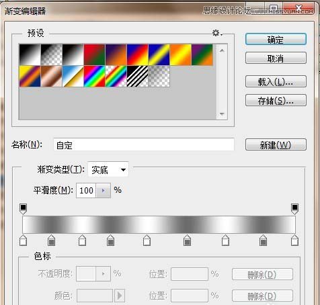Click on the gray-white gradient preview bar
The image size is (320, 305).
(159, 225)
